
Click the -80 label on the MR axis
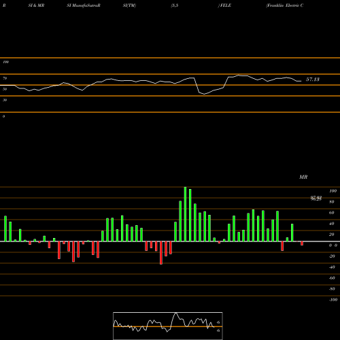point(332,289)
